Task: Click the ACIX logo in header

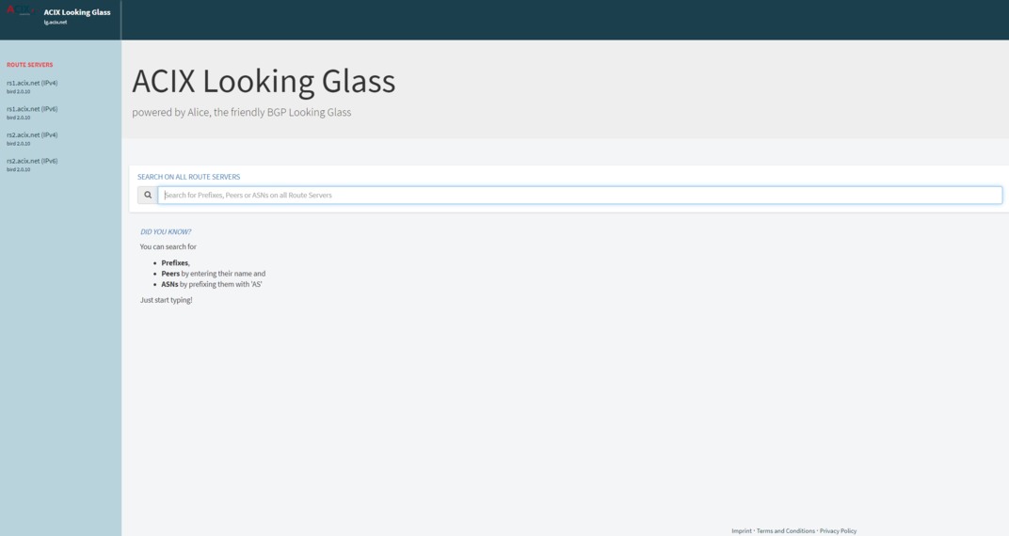Action: [20, 10]
